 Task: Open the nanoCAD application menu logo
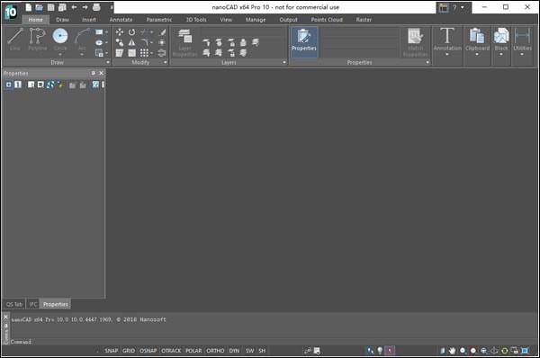pos(10,13)
